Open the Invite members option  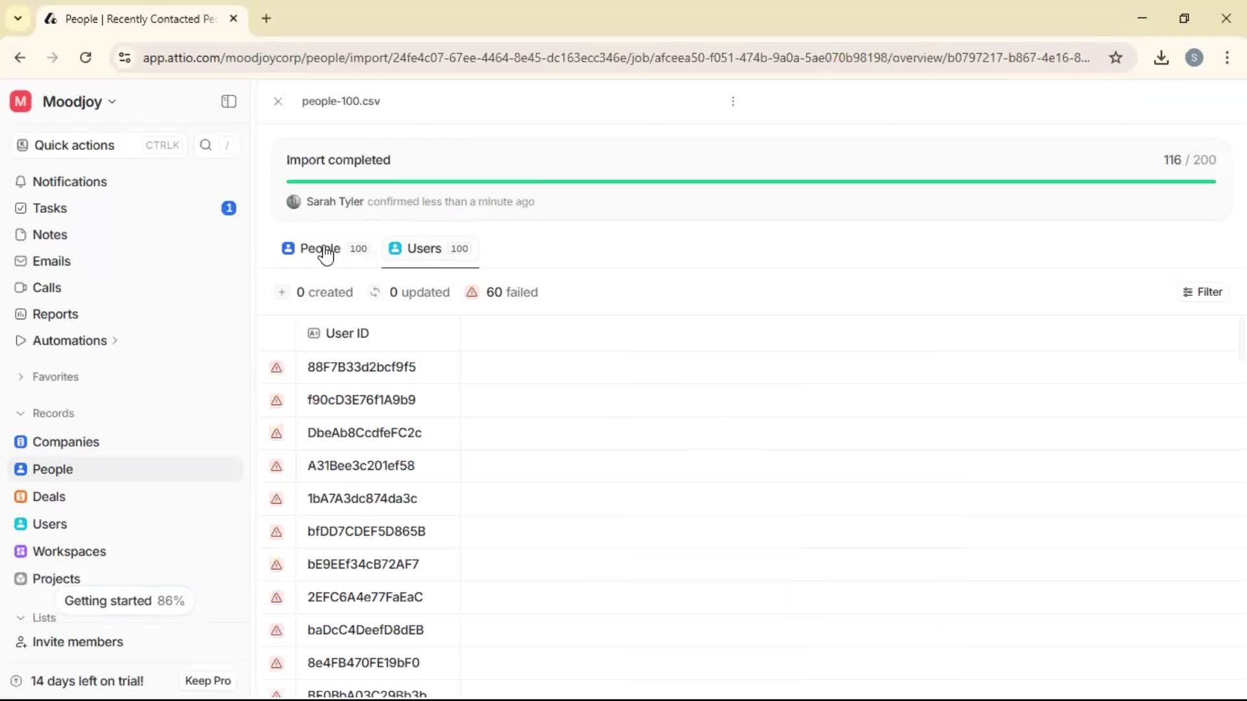pos(77,642)
